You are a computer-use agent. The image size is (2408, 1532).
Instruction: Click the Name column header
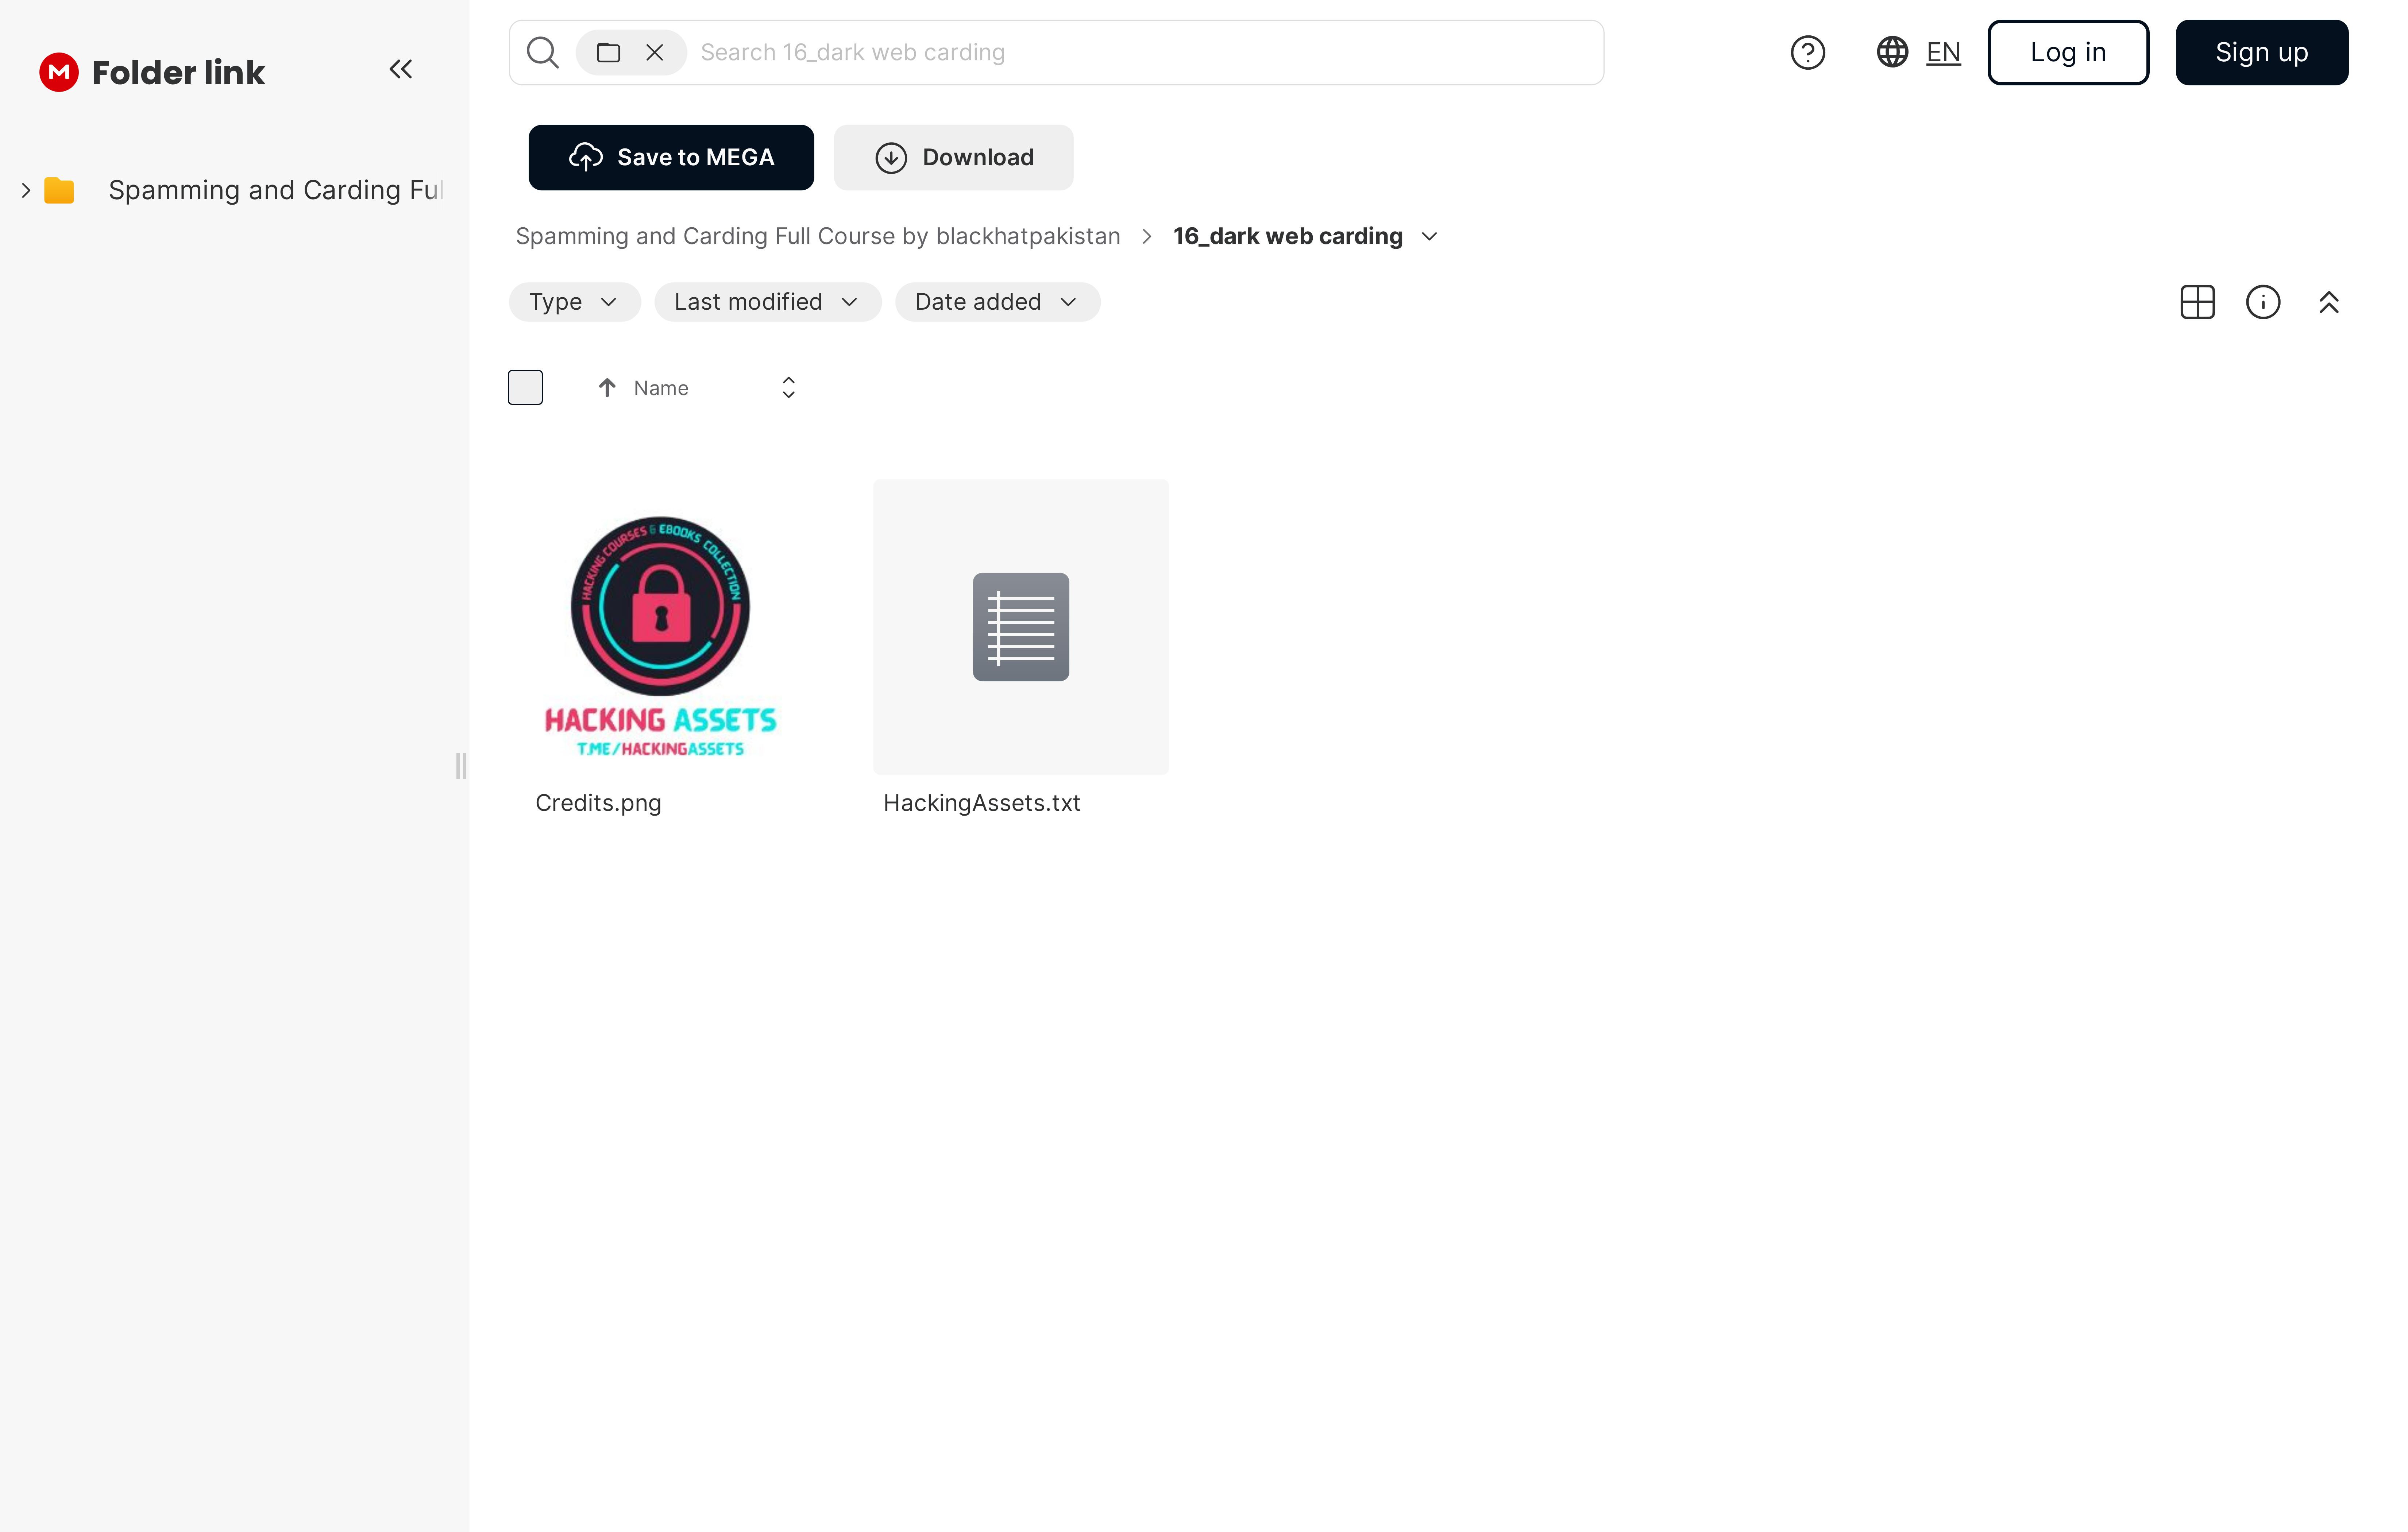pos(661,388)
